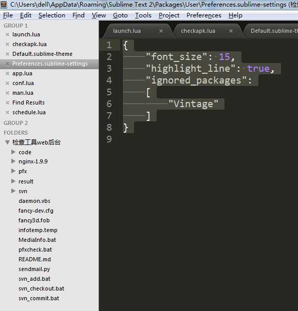The image size is (298, 311).
Task: Open sendmail.py file
Action: click(34, 269)
